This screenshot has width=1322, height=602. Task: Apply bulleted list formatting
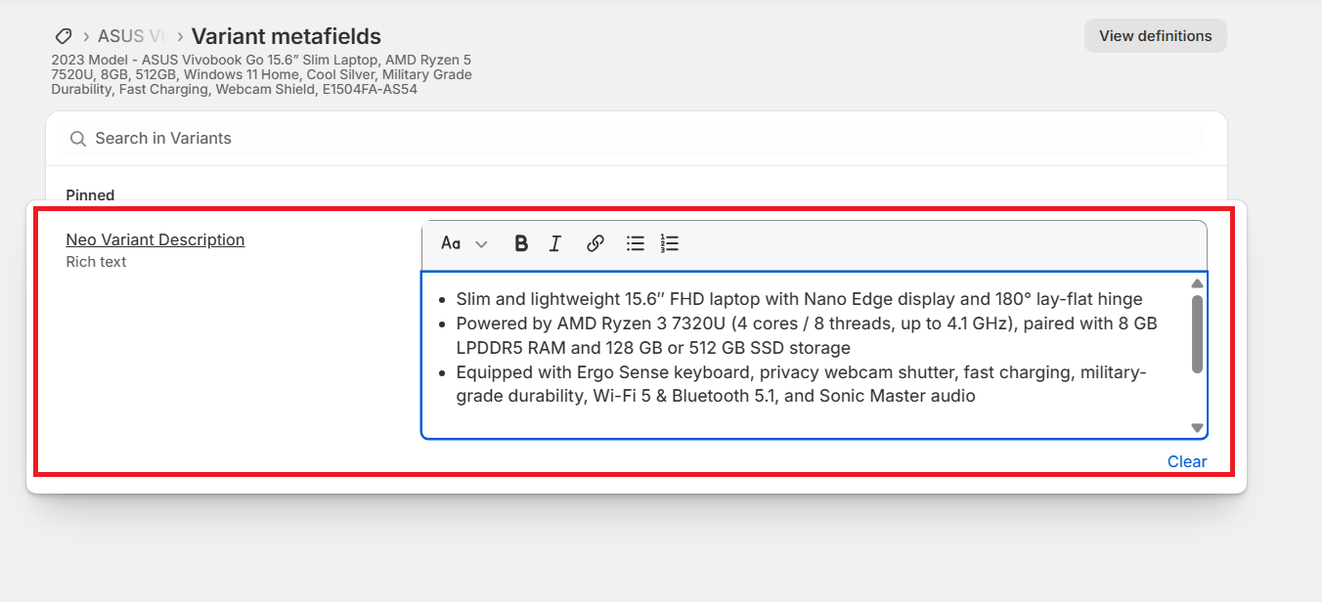click(x=636, y=244)
